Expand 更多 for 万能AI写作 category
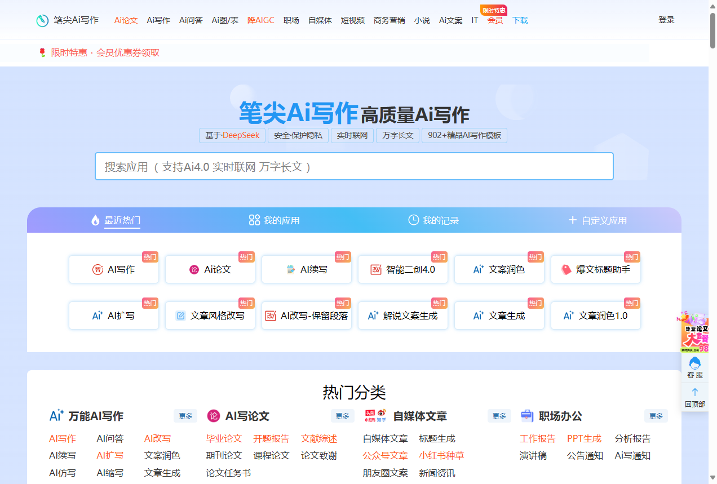 click(185, 416)
